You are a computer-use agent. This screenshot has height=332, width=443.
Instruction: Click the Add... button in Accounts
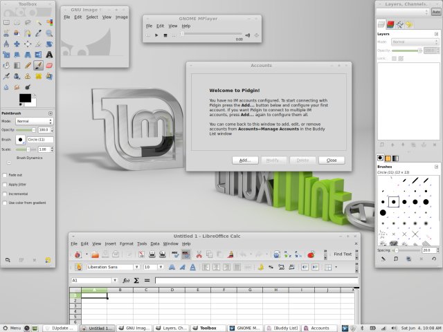click(x=245, y=160)
